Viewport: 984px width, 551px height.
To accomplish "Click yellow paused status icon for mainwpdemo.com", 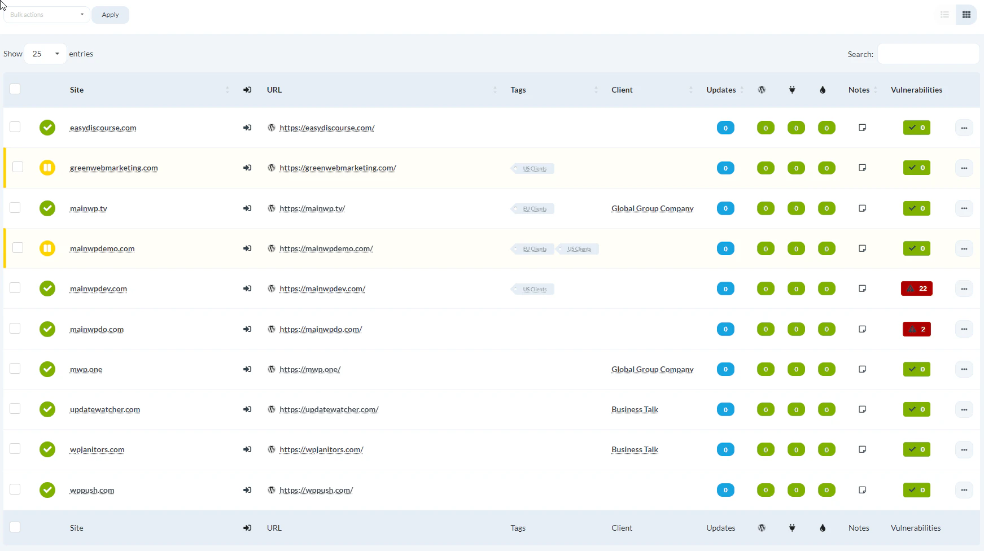I will click(47, 248).
